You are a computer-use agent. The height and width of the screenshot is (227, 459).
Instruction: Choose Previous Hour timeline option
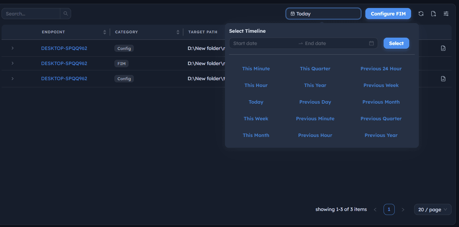coord(315,135)
